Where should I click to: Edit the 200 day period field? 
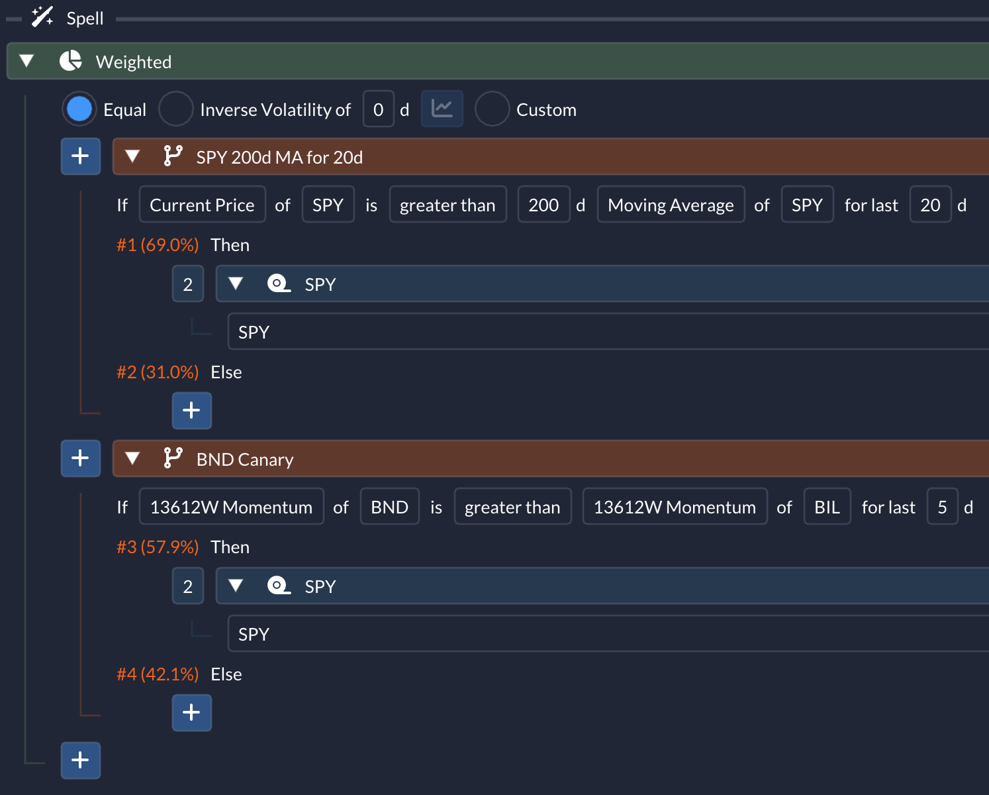pyautogui.click(x=544, y=205)
